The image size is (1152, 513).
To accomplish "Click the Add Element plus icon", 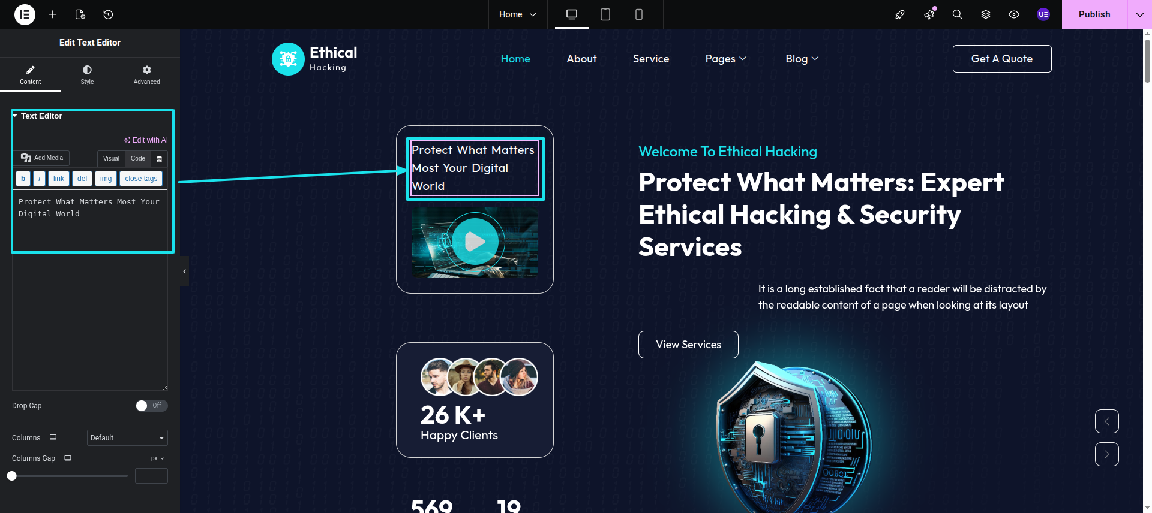I will click(x=53, y=14).
